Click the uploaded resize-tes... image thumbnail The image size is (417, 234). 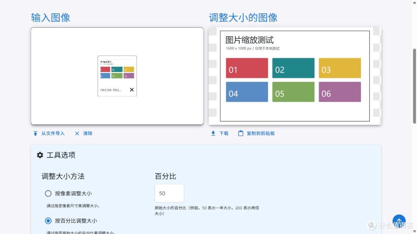[117, 70]
